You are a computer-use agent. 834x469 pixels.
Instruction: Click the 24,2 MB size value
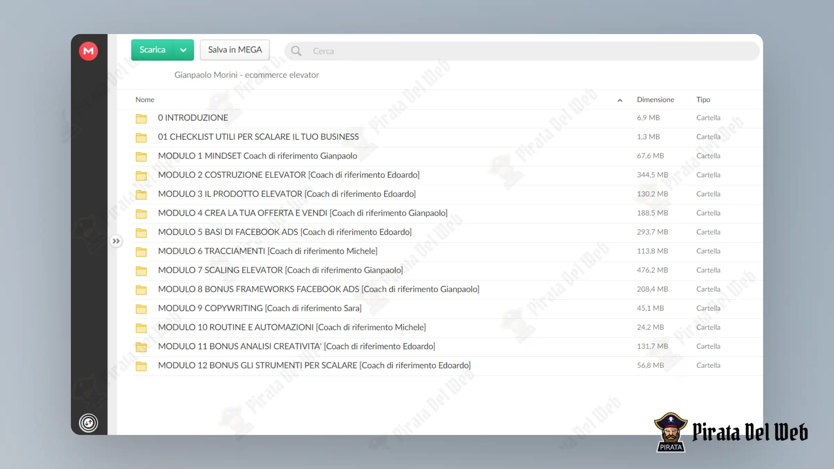coord(650,327)
